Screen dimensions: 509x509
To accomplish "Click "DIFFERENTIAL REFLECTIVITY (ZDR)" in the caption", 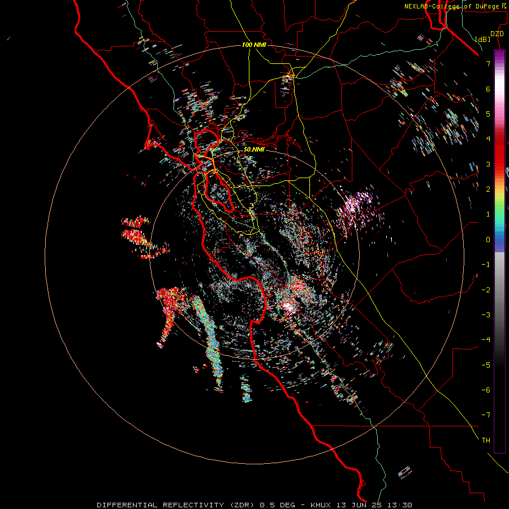I will tap(176, 505).
